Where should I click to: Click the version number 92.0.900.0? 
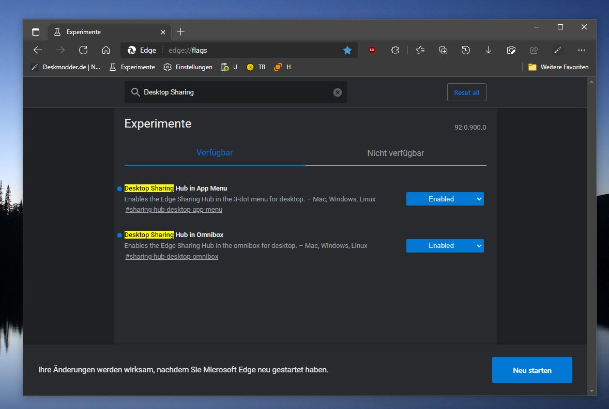click(470, 127)
